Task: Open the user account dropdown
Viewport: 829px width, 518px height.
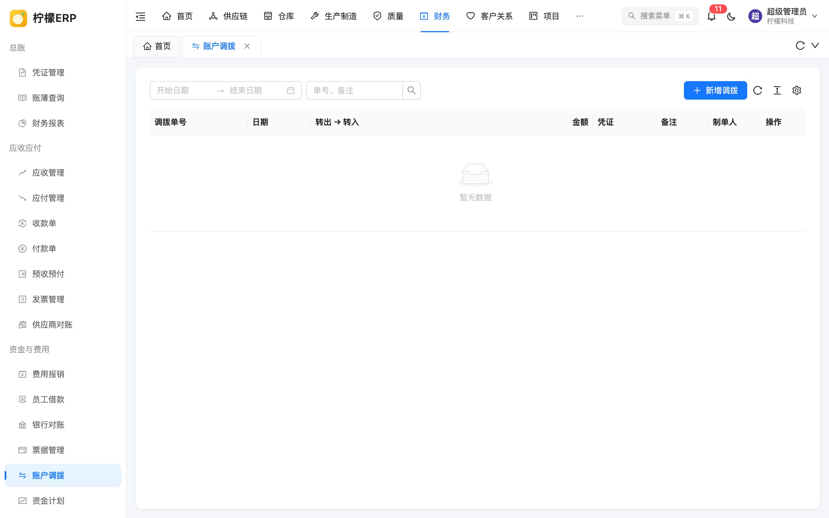Action: (783, 16)
